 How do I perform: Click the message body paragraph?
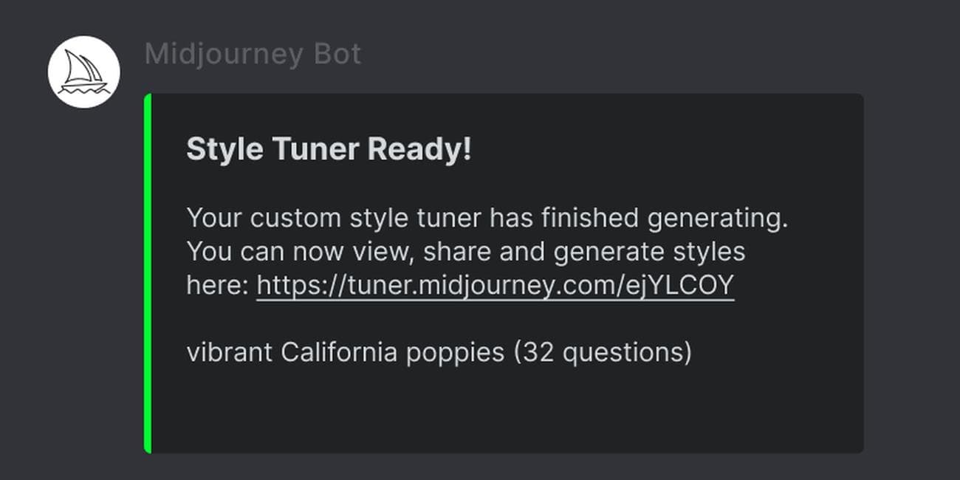487,251
